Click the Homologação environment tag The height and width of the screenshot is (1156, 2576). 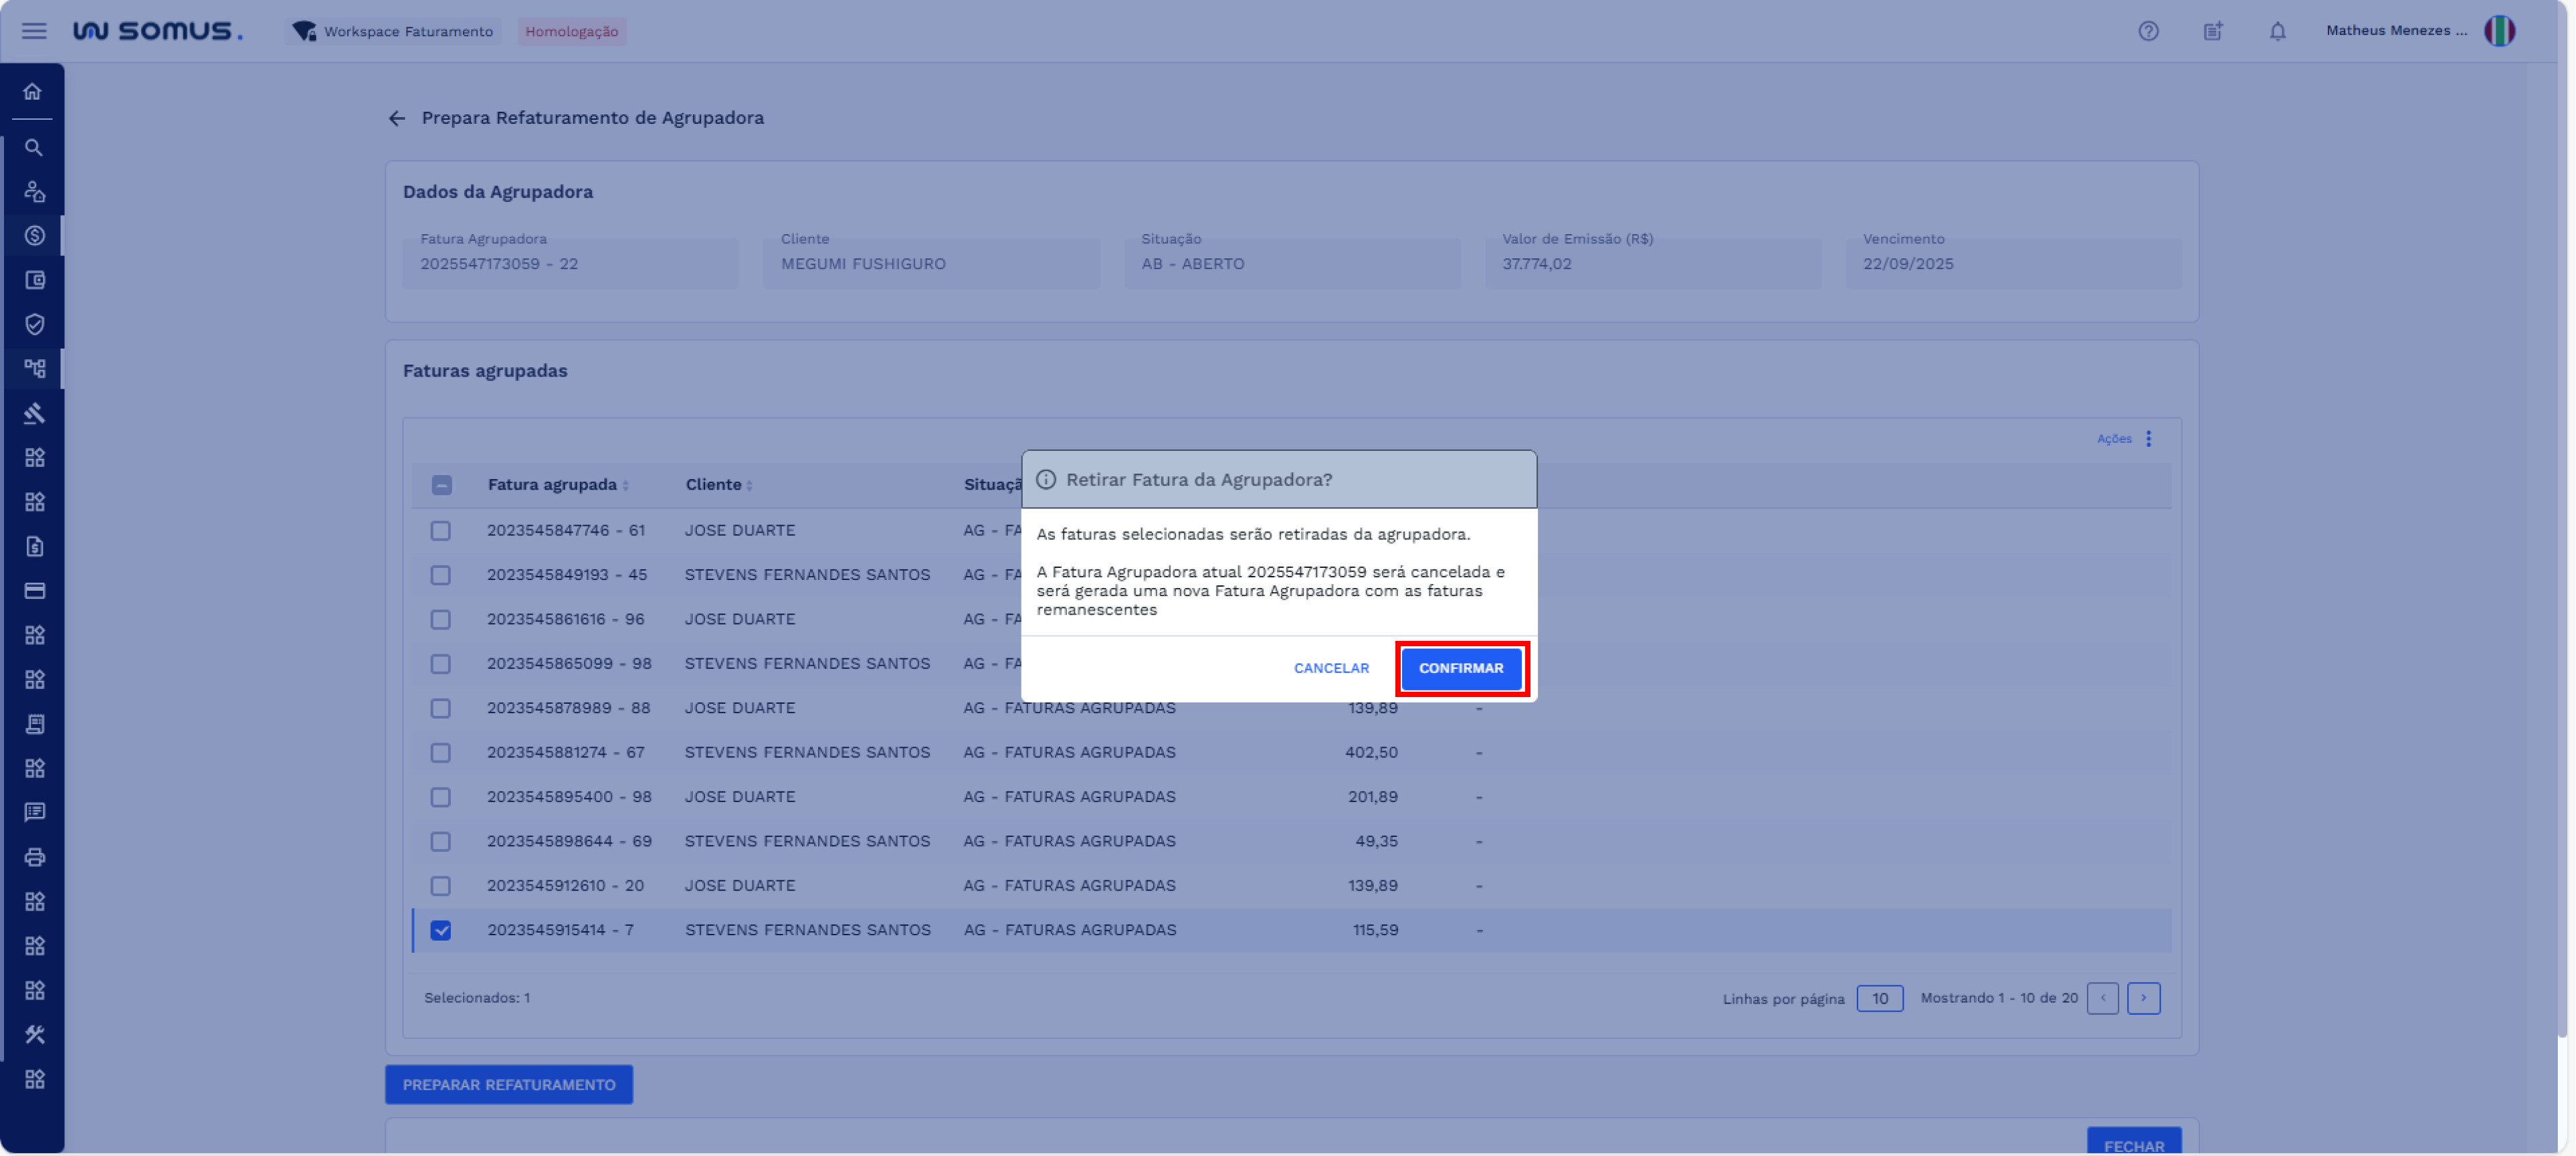click(x=571, y=31)
